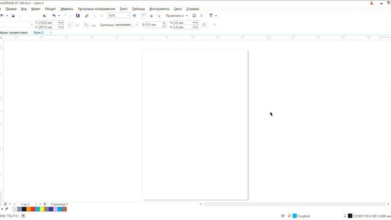
Task: Open the Эффекты menu
Action: click(x=67, y=9)
